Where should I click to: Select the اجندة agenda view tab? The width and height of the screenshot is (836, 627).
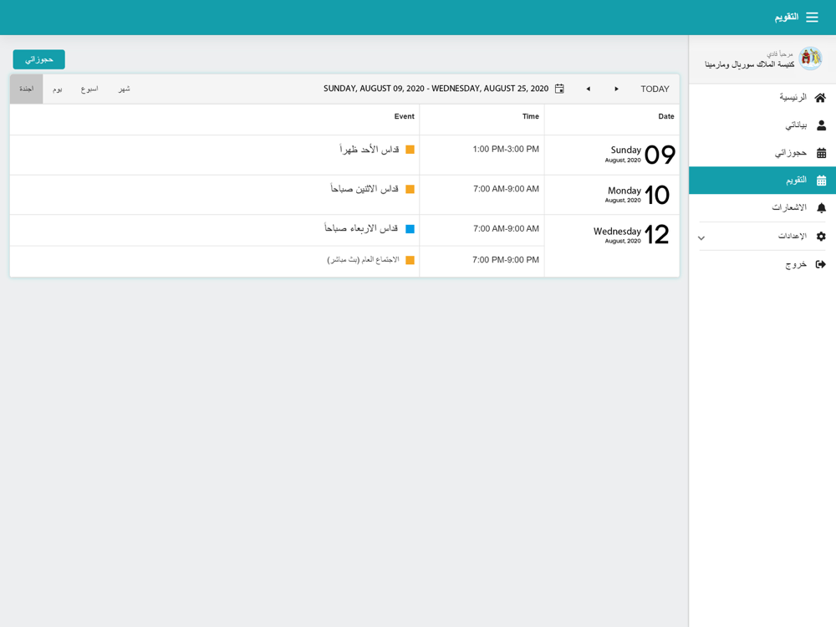[x=27, y=89]
